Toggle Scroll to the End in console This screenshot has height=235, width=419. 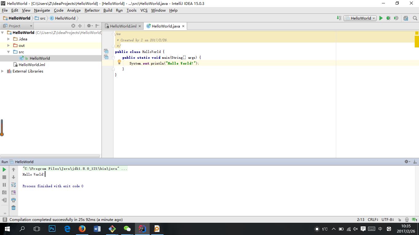(x=13, y=192)
